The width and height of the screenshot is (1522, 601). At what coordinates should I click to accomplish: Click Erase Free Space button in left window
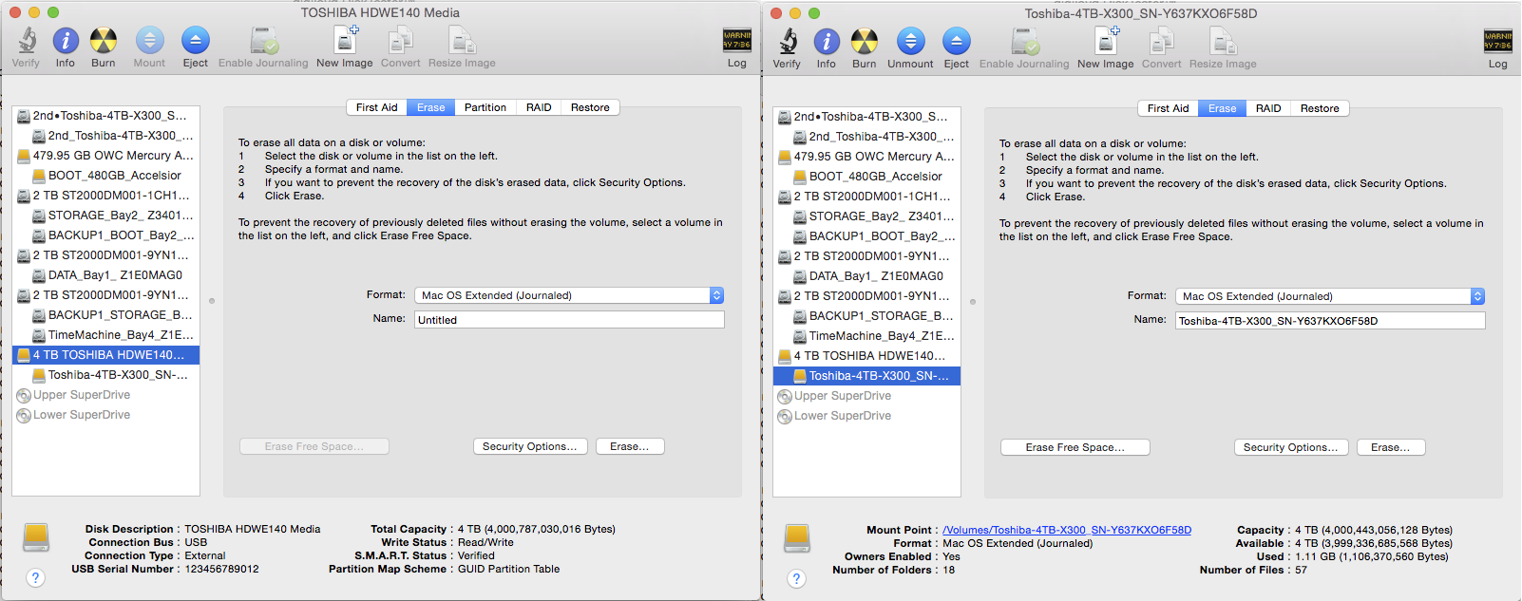[314, 446]
